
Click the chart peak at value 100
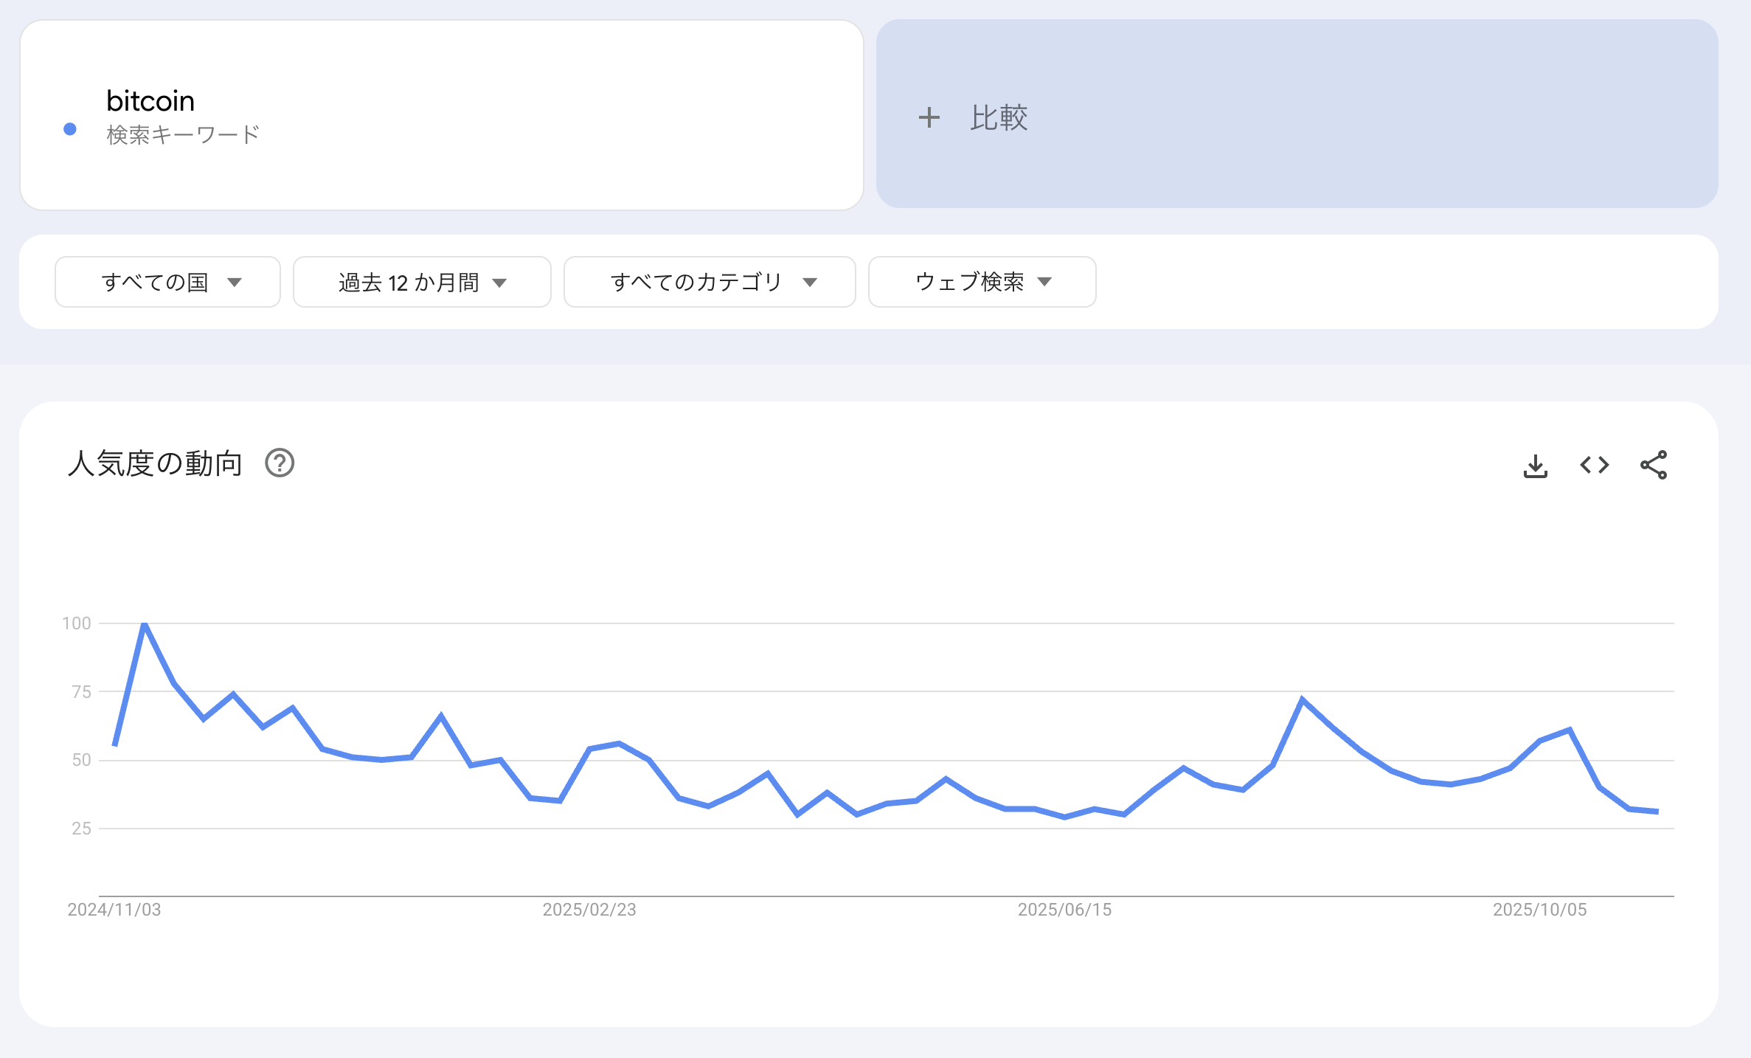(145, 624)
